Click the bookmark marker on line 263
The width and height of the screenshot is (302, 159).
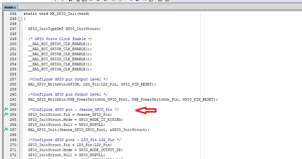[6, 109]
